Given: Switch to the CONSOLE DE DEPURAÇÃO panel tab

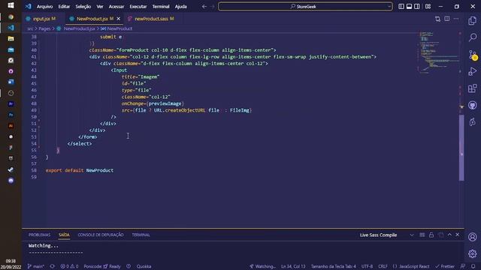Looking at the screenshot, I should [x=101, y=235].
